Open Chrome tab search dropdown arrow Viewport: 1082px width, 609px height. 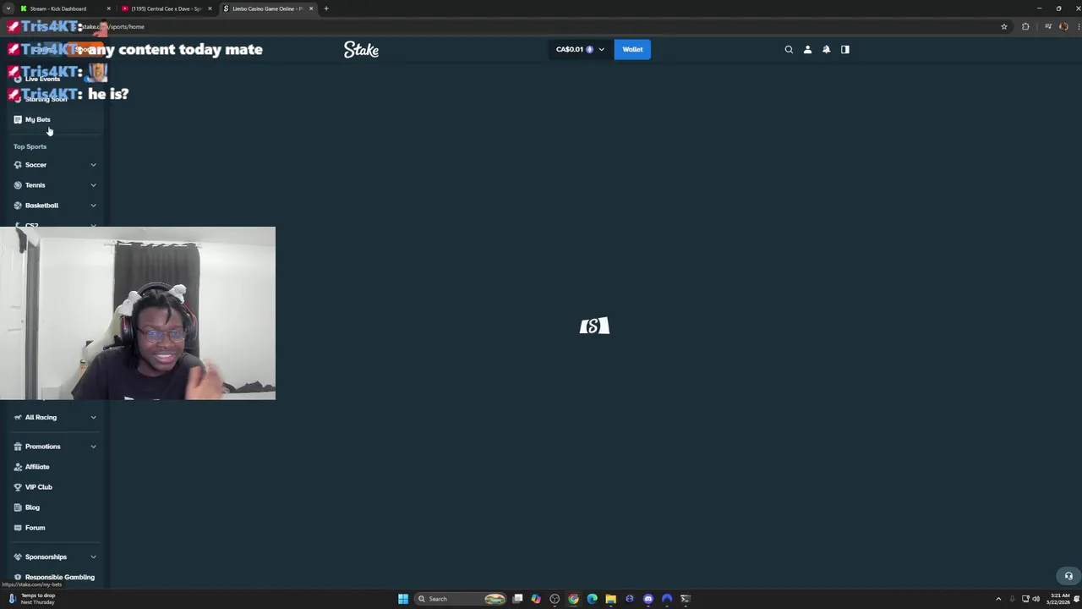[8, 8]
